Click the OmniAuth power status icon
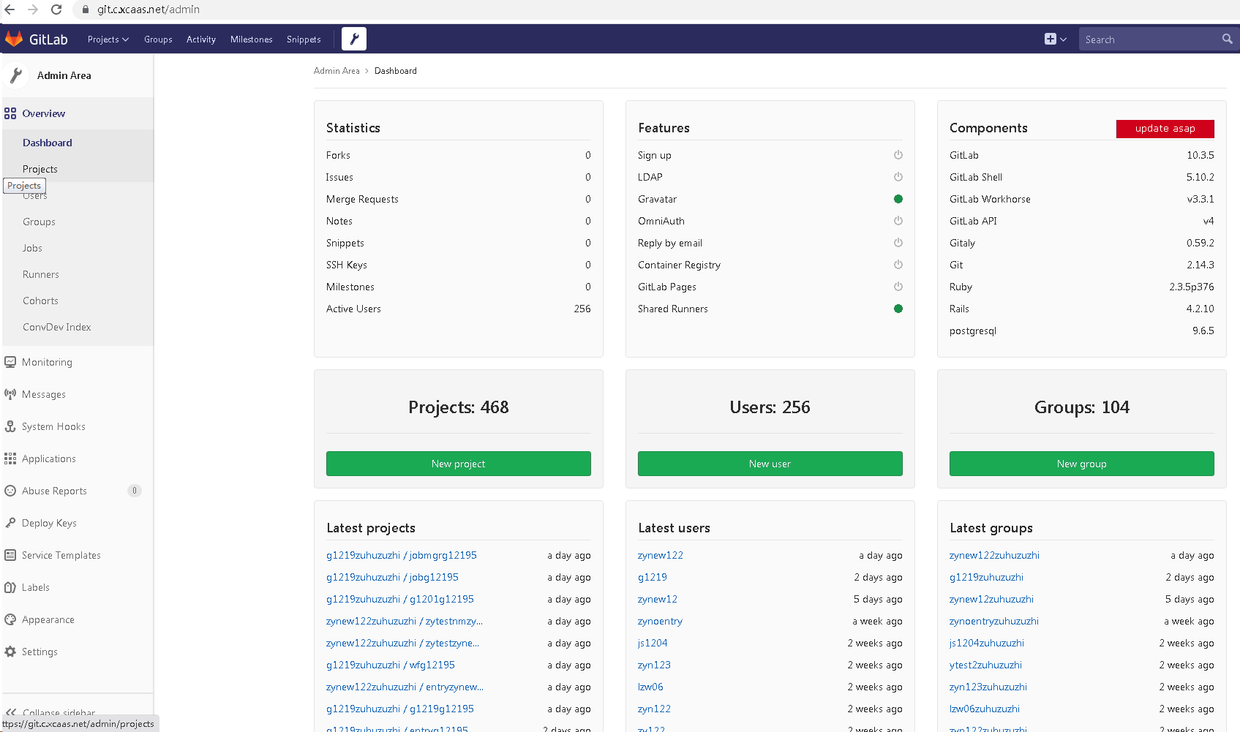1240x732 pixels. coord(898,221)
